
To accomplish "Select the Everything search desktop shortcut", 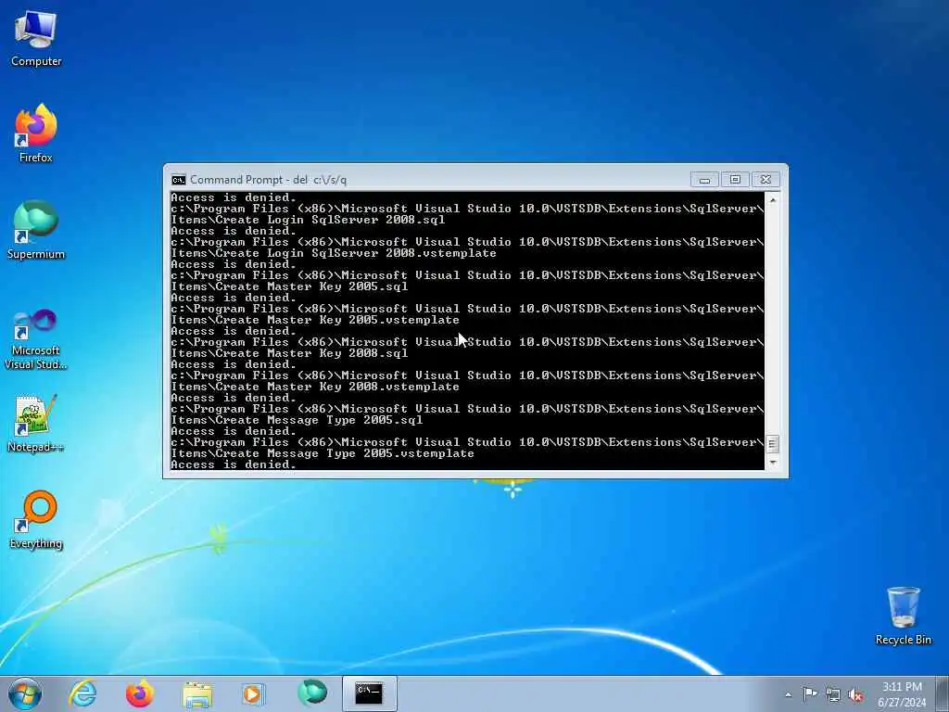I will click(36, 519).
